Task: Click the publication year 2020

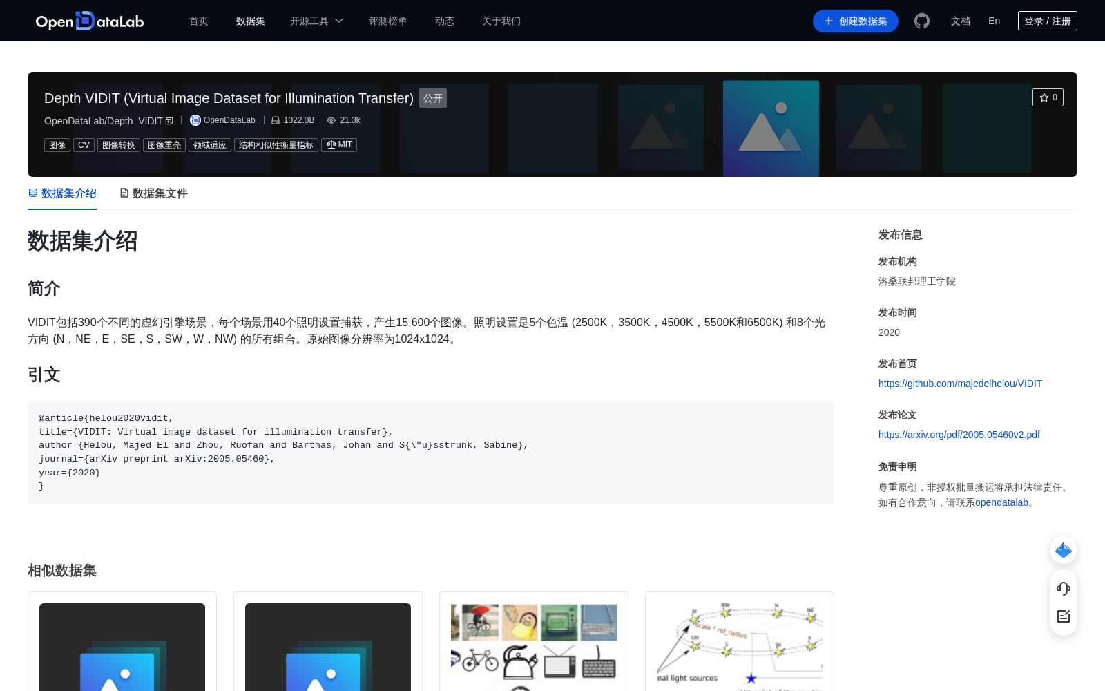Action: pyautogui.click(x=889, y=332)
